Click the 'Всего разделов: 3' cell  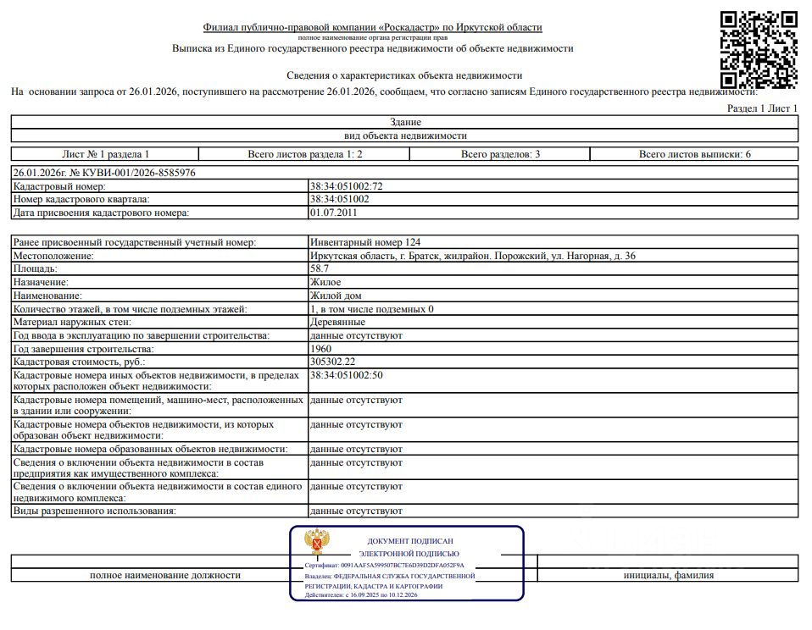500,154
